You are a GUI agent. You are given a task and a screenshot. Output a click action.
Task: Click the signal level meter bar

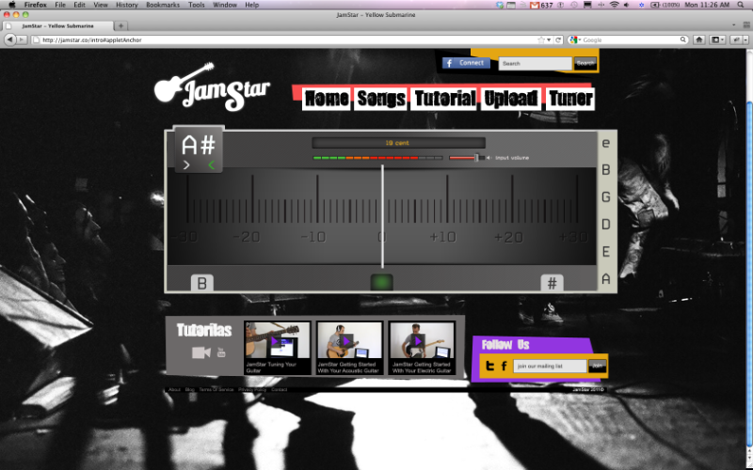pyautogui.click(x=377, y=158)
